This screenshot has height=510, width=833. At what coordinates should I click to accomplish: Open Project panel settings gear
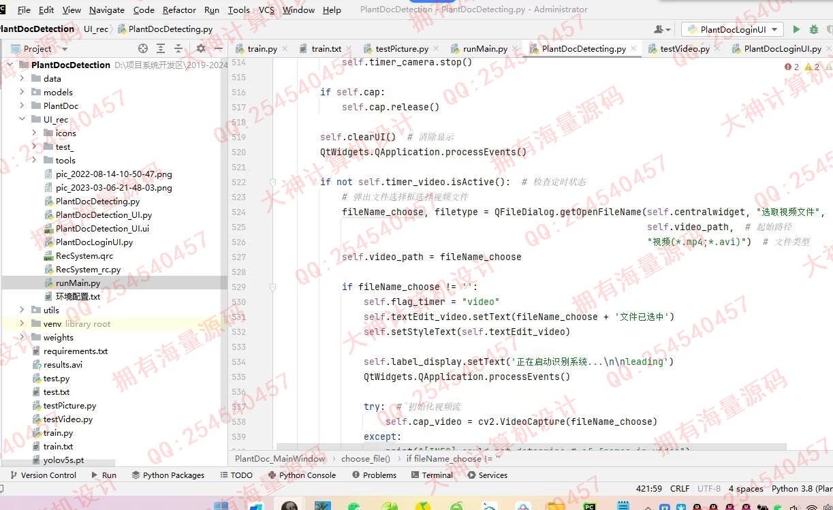[x=200, y=48]
